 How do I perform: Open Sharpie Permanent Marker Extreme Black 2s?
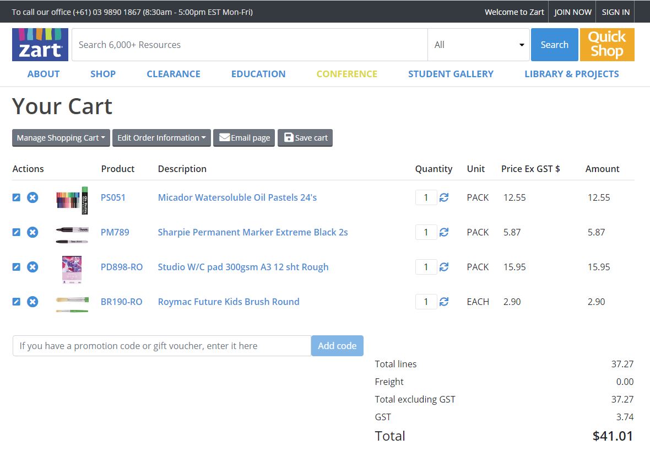253,232
